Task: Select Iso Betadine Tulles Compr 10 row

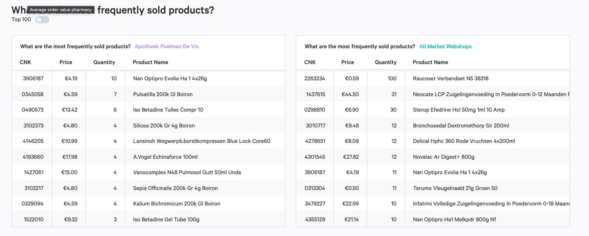Action: pyautogui.click(x=149, y=110)
